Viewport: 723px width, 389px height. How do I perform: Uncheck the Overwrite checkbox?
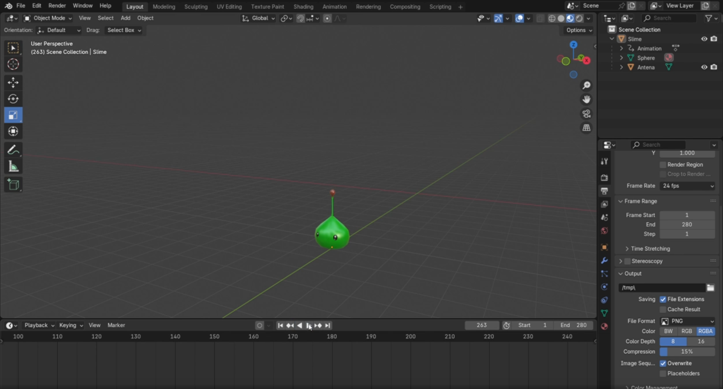pyautogui.click(x=663, y=363)
